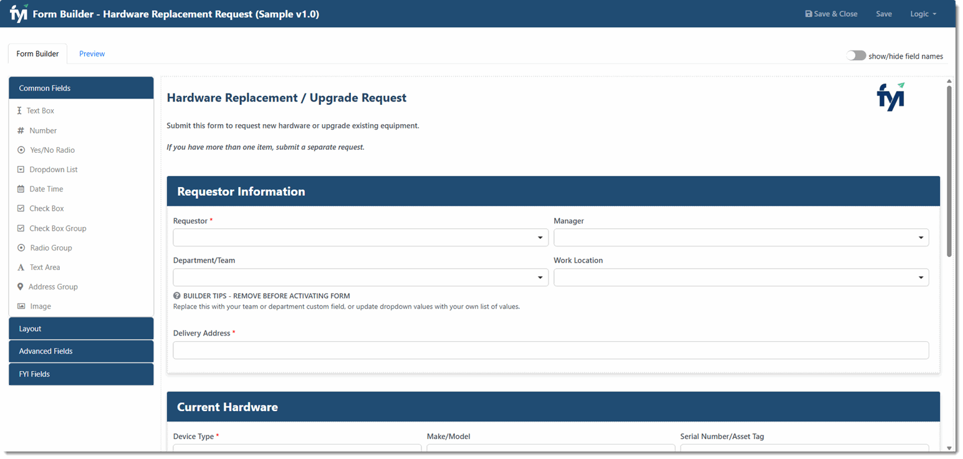Click the Number hash icon
Image resolution: width=963 pixels, height=459 pixels.
click(x=21, y=130)
